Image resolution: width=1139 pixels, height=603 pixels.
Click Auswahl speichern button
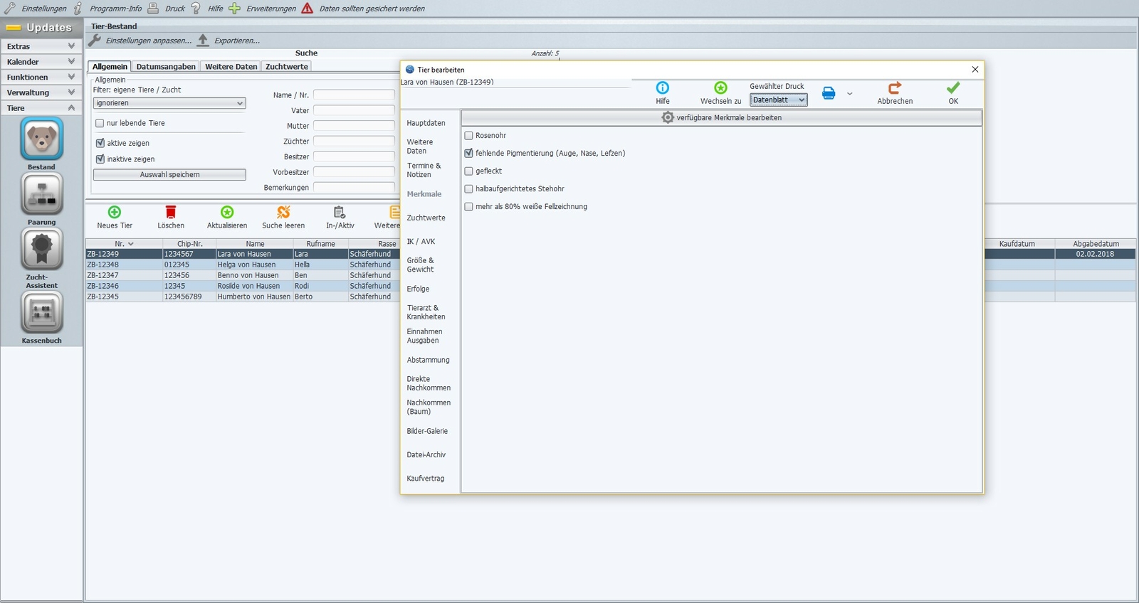pos(169,174)
